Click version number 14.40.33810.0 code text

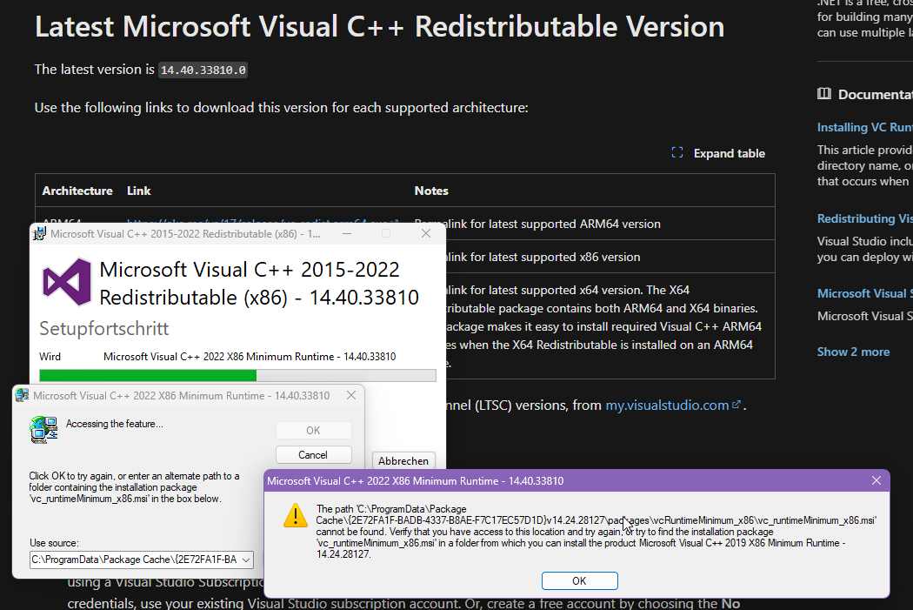pos(203,70)
